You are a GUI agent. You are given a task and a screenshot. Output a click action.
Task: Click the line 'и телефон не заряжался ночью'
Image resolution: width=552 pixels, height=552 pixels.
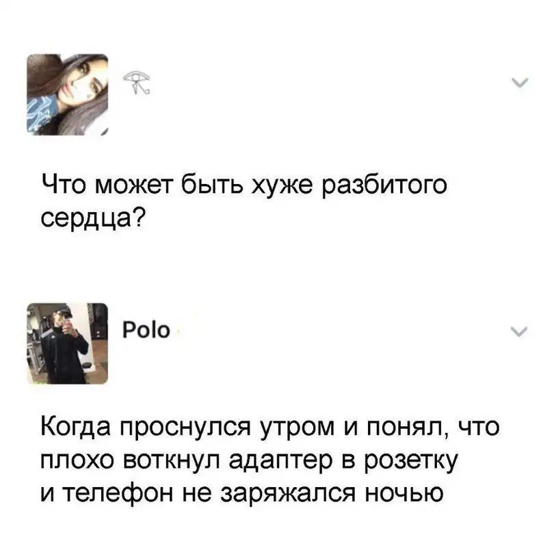coord(242,493)
